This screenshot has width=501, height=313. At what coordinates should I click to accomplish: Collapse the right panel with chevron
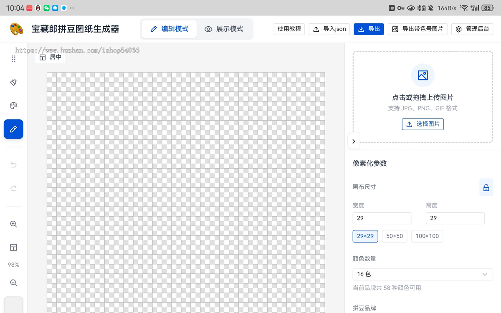pyautogui.click(x=354, y=141)
